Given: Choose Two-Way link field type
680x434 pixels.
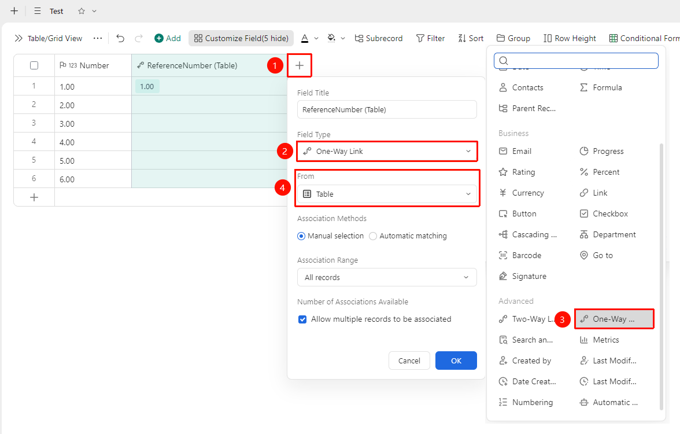Looking at the screenshot, I should [x=527, y=319].
